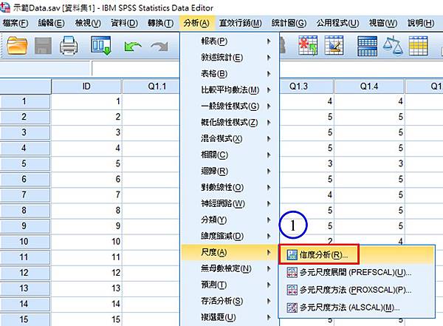Image resolution: width=443 pixels, height=326 pixels.
Task: Expand the 維度縮減(D) submenu
Action: tap(230, 236)
